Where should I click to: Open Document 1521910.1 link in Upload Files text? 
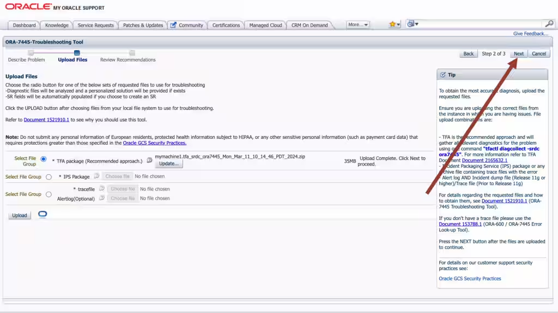point(46,120)
